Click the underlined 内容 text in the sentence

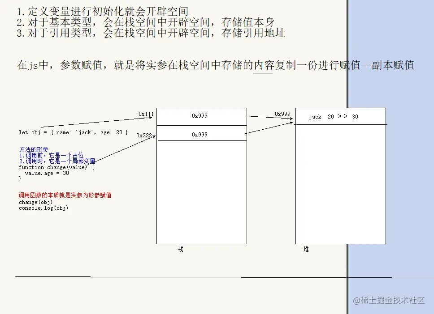262,65
